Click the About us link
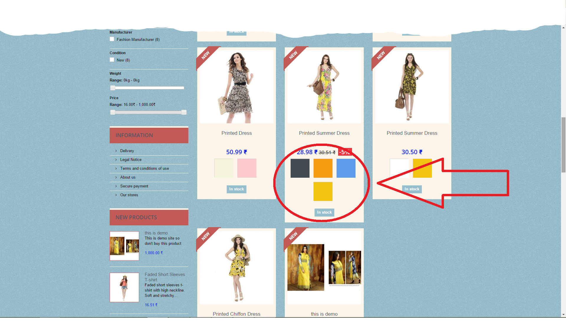The width and height of the screenshot is (566, 331). (x=128, y=177)
